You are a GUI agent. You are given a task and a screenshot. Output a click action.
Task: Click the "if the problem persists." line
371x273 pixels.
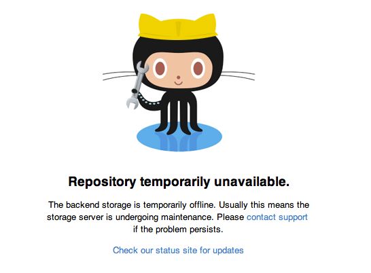click(178, 230)
